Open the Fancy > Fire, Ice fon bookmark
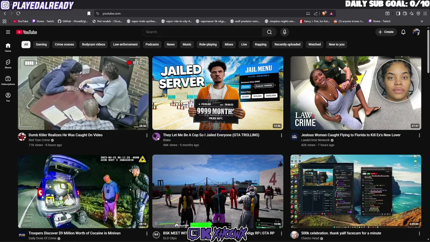The height and width of the screenshot is (242, 430). (x=314, y=21)
